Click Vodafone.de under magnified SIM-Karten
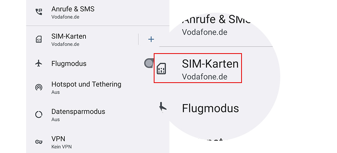 click(x=204, y=76)
